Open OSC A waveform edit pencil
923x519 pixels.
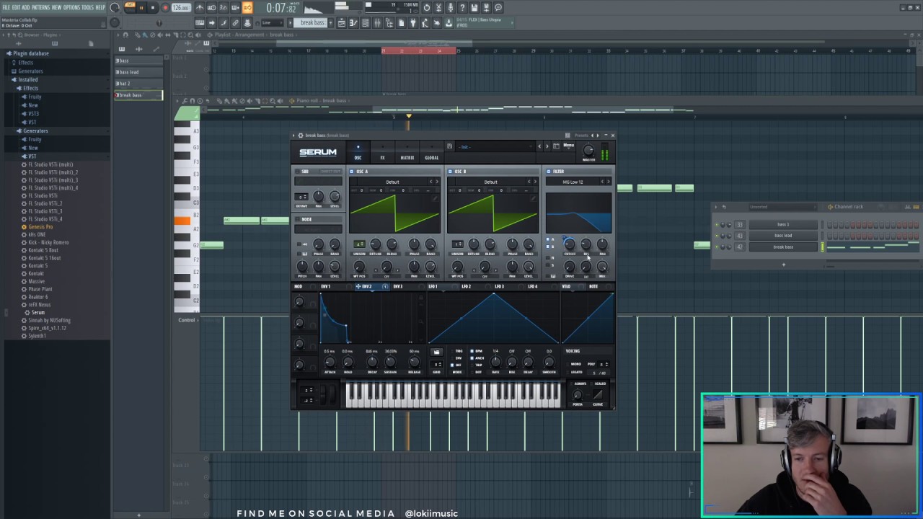coord(435,198)
